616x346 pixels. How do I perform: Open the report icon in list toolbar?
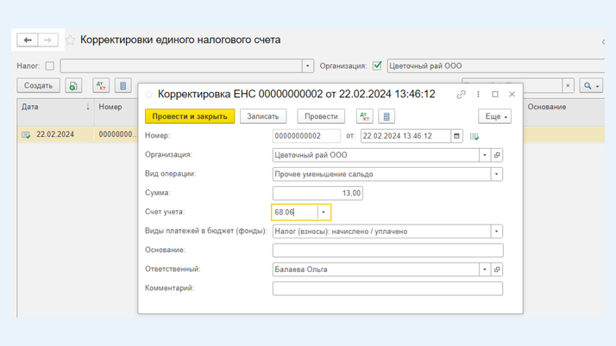[123, 86]
